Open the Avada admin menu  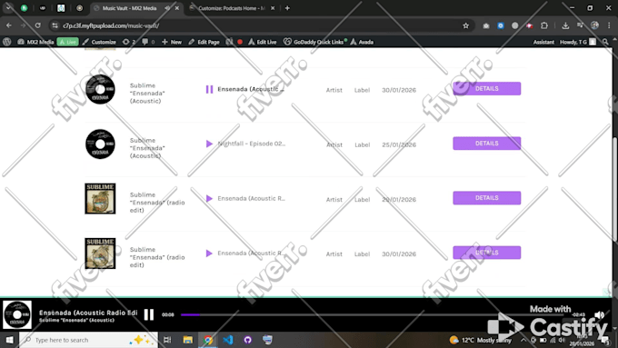click(362, 42)
